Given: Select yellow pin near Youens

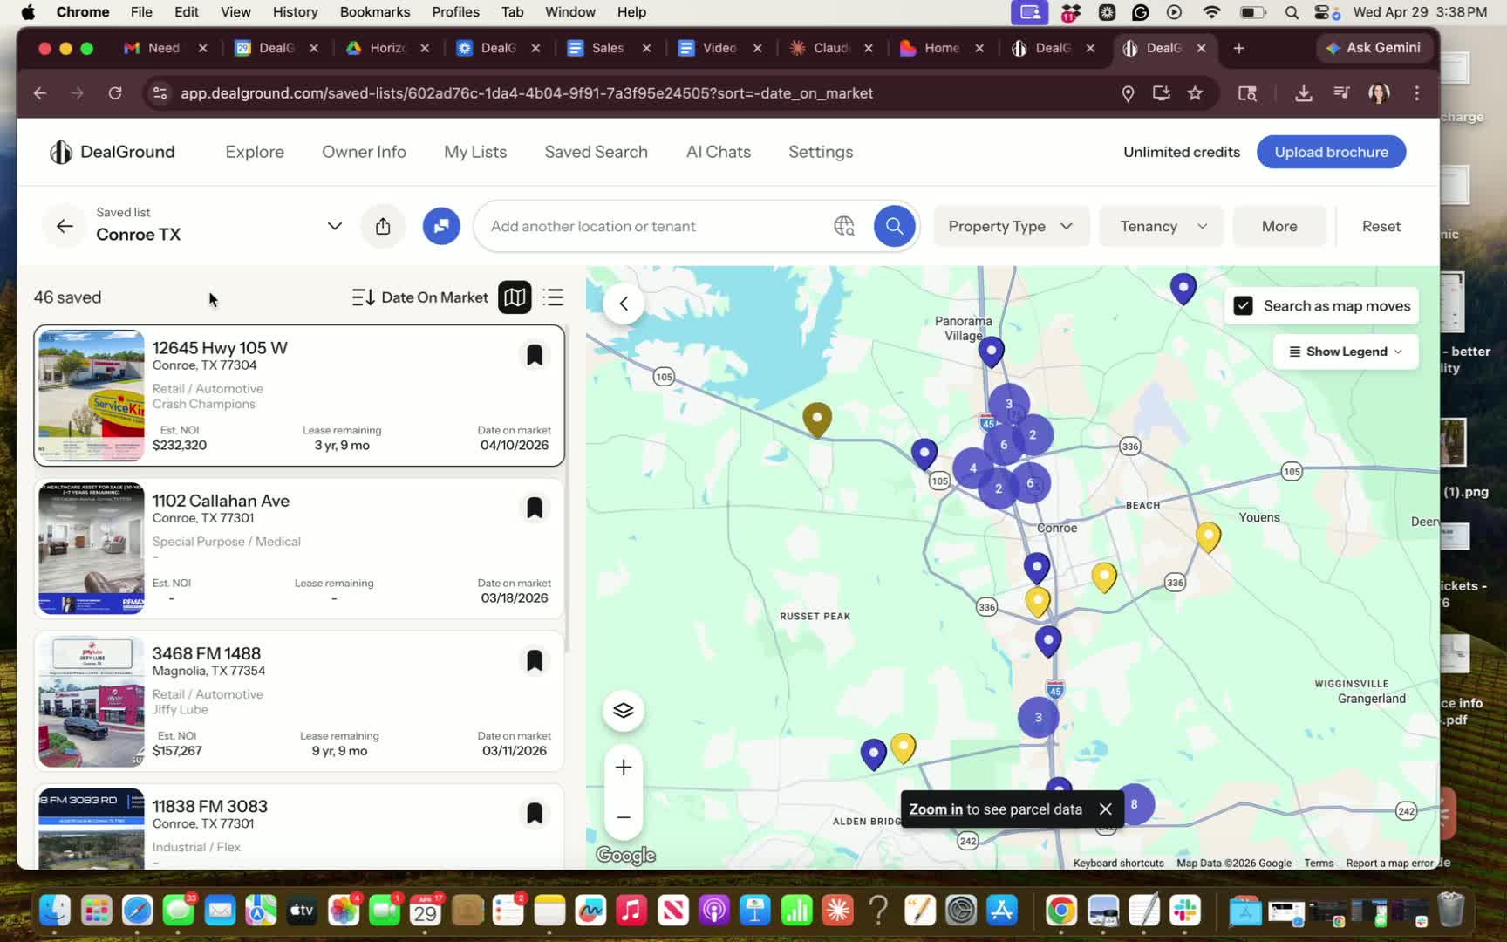Looking at the screenshot, I should (x=1208, y=536).
